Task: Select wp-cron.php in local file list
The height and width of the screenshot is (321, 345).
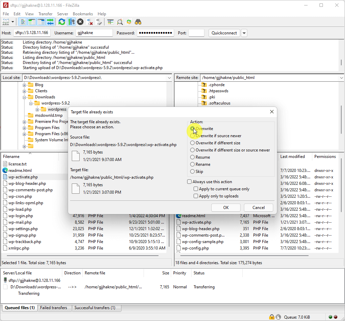Action: (20, 196)
